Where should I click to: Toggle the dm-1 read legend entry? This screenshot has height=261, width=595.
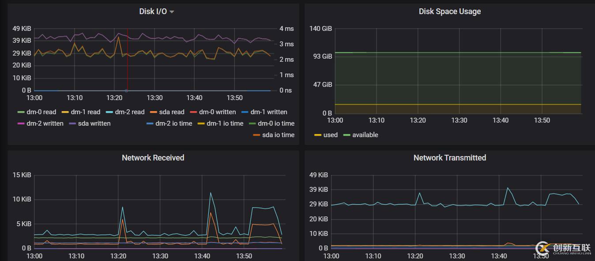(86, 112)
